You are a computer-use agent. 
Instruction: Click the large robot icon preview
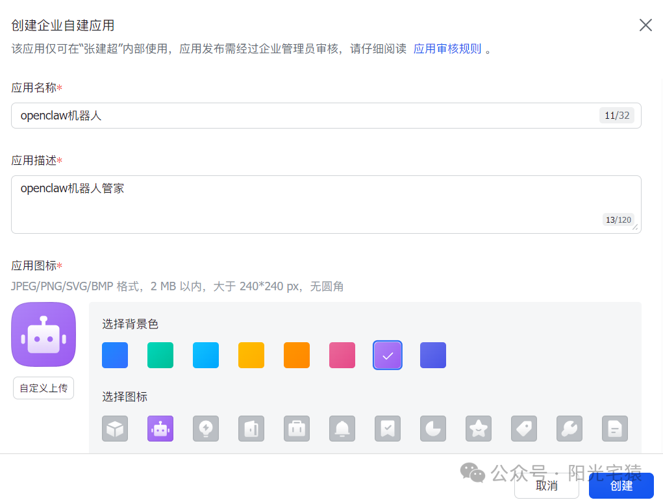44,334
